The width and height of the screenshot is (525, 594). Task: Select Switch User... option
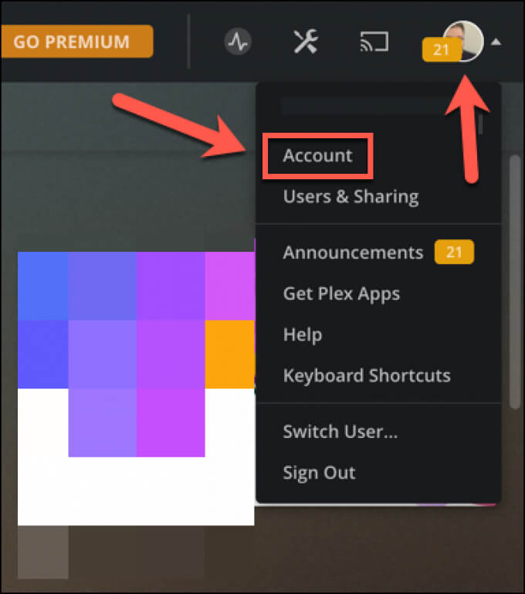click(x=340, y=432)
